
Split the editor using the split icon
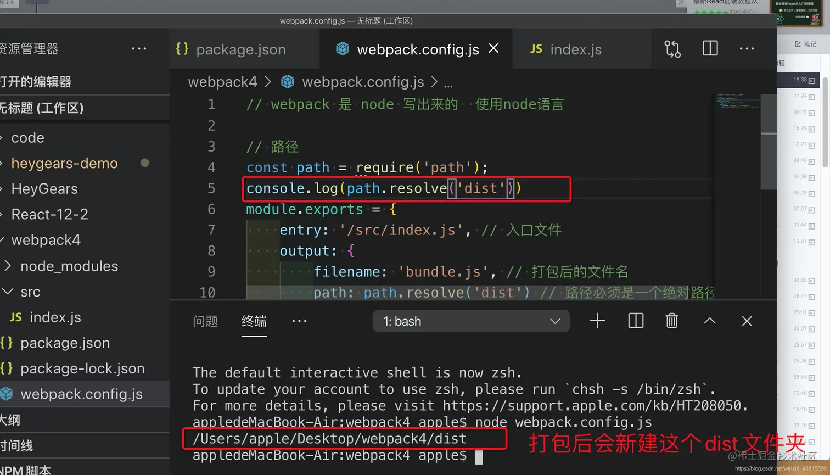click(709, 48)
